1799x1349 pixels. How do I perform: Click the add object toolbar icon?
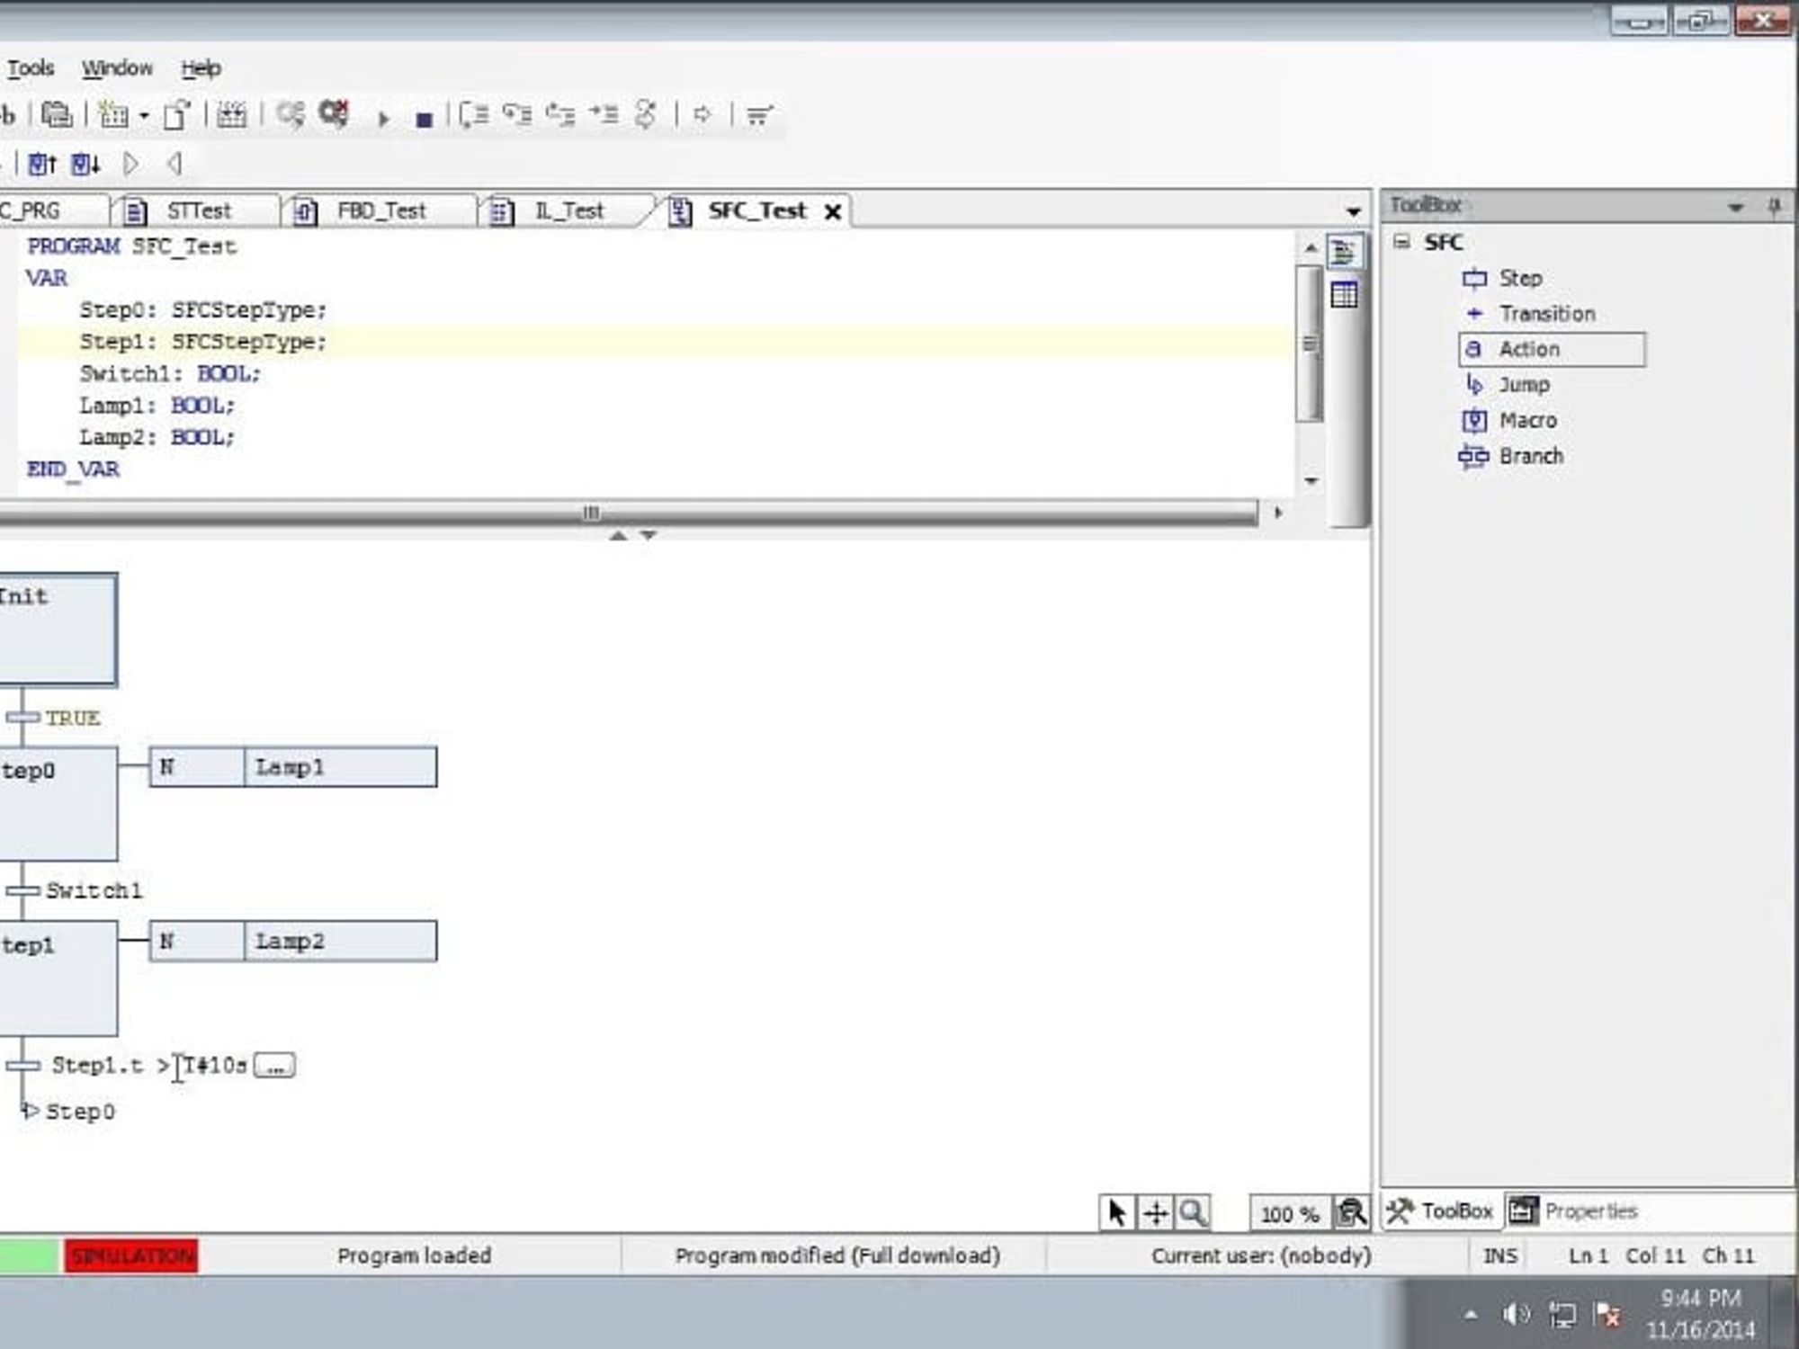(x=113, y=114)
